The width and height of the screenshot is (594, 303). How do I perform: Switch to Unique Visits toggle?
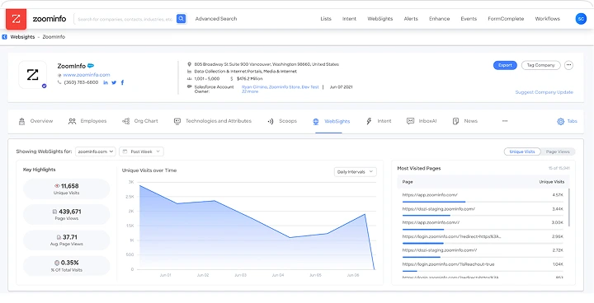(x=522, y=151)
